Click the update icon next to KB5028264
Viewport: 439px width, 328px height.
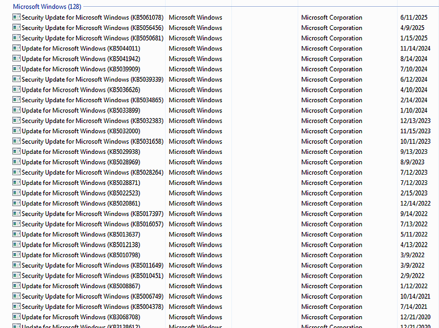pyautogui.click(x=16, y=172)
